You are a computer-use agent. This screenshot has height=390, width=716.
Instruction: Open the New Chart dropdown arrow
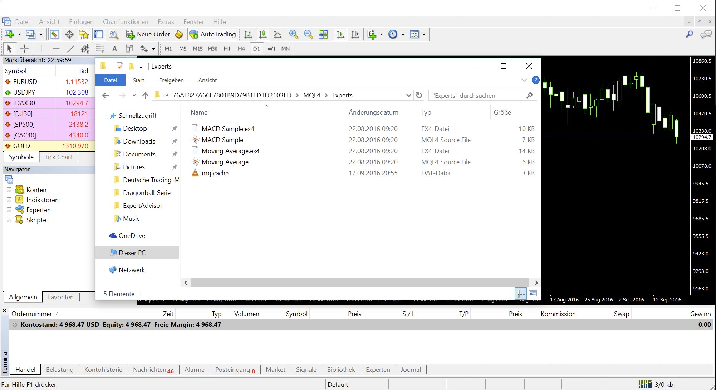19,34
